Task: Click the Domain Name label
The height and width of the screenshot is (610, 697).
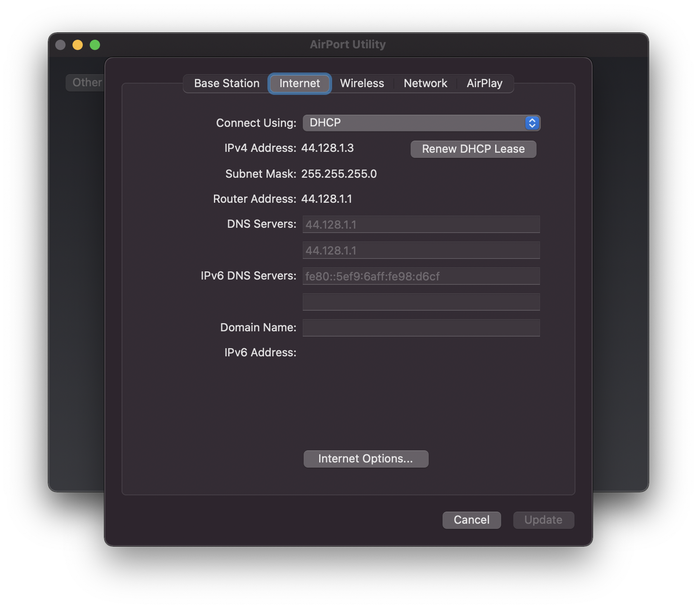Action: click(258, 327)
